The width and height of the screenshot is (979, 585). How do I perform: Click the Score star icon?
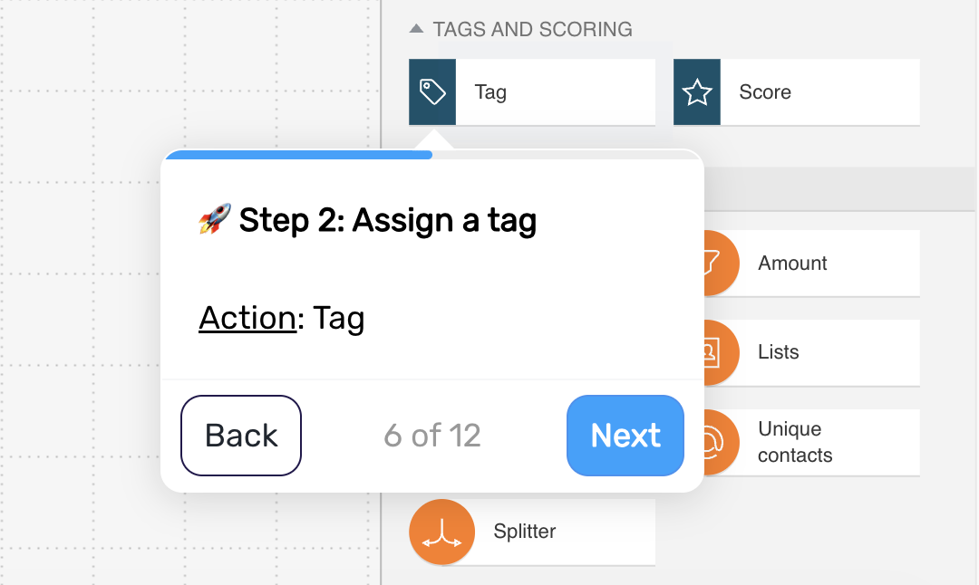click(697, 92)
